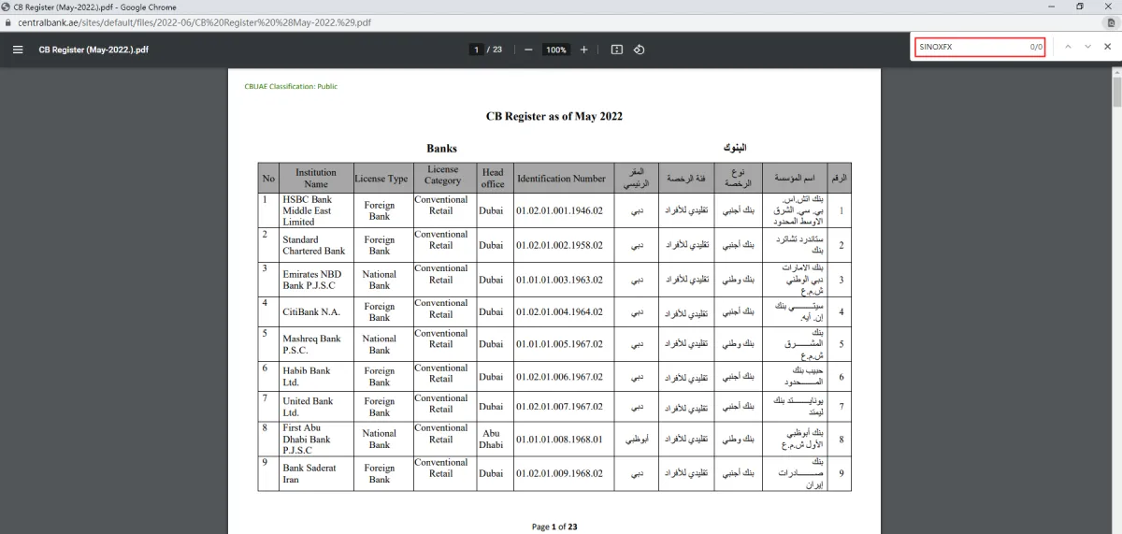Screen dimensions: 1122x534
Task: Click the SINOXFX find search field
Action: coord(979,46)
